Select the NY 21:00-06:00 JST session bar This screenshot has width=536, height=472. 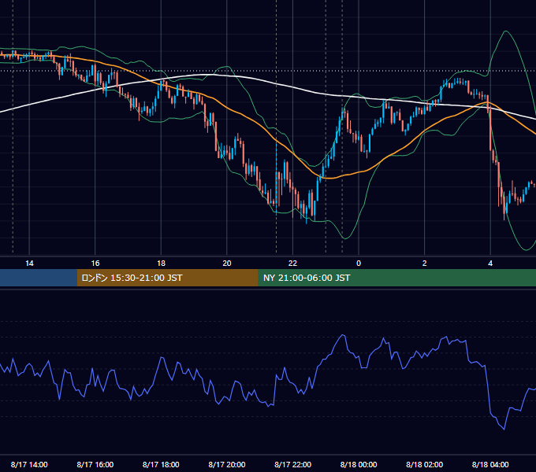pyautogui.click(x=396, y=278)
